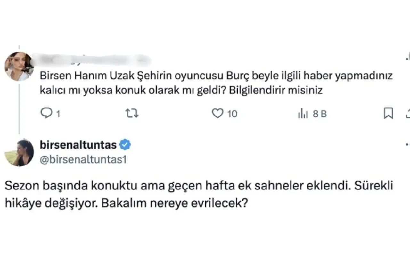Toggle like on the tweet with 10 likes
This screenshot has height=265, width=410.
point(218,113)
